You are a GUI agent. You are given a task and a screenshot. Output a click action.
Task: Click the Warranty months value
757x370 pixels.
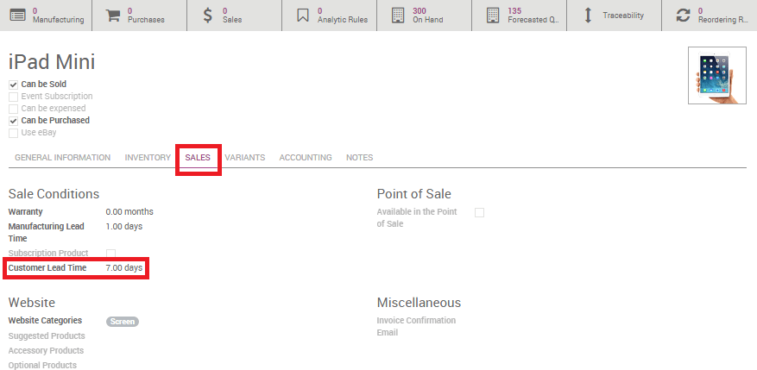tap(129, 211)
